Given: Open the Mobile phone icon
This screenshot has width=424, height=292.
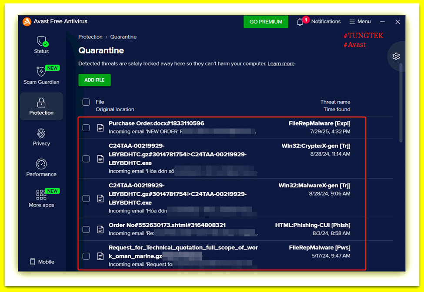Looking at the screenshot, I should (33, 262).
